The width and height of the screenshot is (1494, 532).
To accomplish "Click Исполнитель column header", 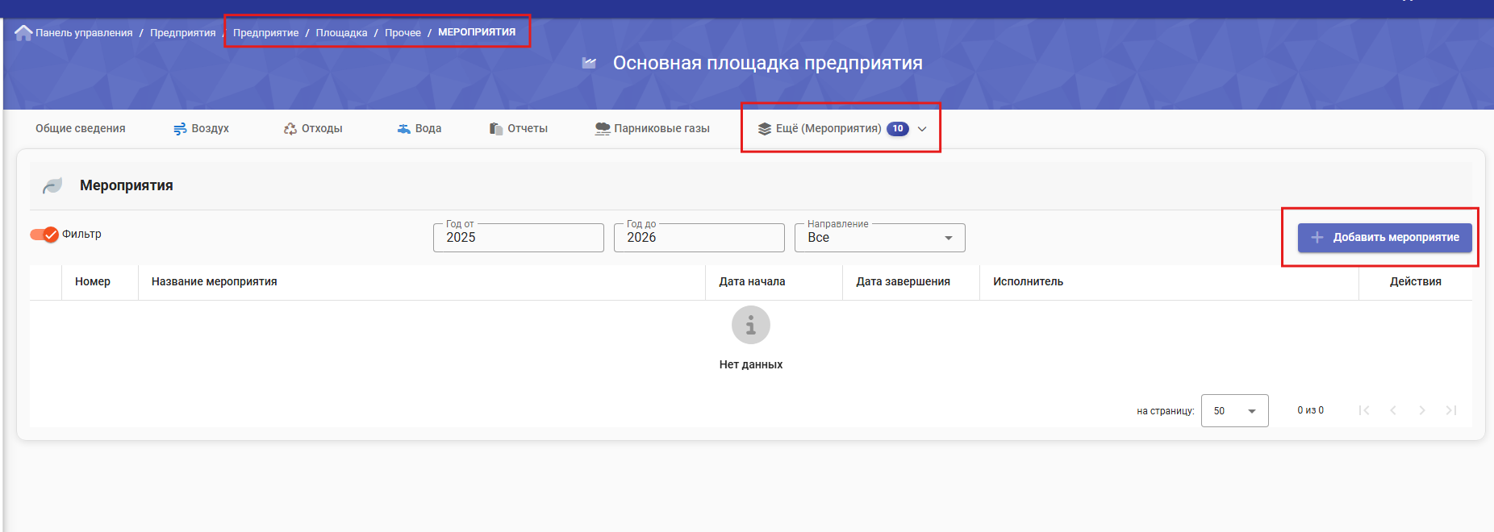I will 1028,281.
